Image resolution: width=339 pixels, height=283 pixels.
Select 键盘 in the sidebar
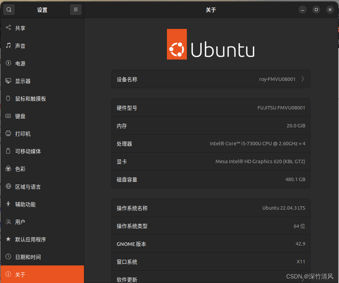point(42,116)
